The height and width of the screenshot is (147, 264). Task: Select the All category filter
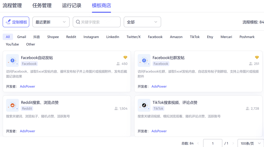[8, 37]
